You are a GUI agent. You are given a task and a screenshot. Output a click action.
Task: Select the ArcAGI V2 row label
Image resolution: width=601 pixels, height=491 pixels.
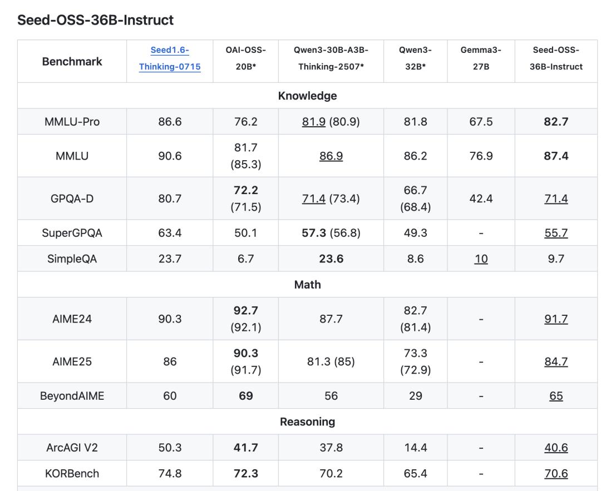(x=72, y=447)
